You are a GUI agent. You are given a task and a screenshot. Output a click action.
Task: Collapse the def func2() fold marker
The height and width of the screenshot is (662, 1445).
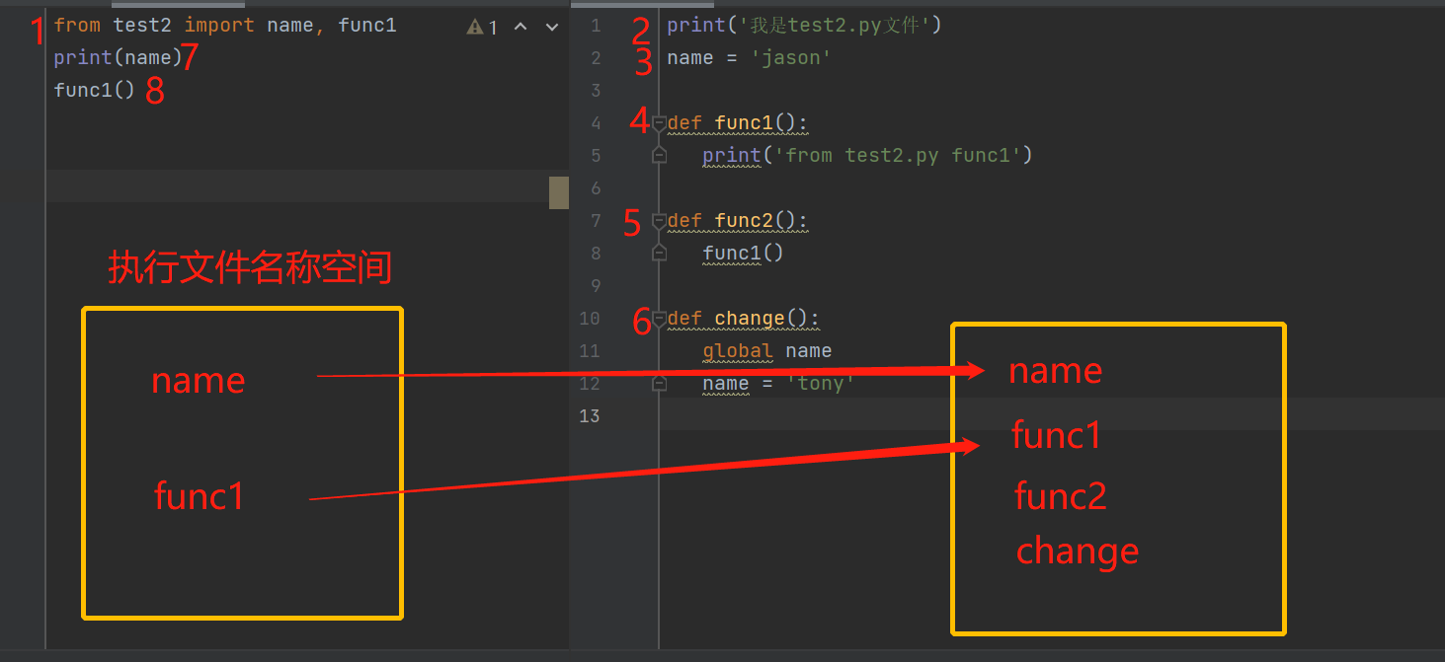coord(660,221)
